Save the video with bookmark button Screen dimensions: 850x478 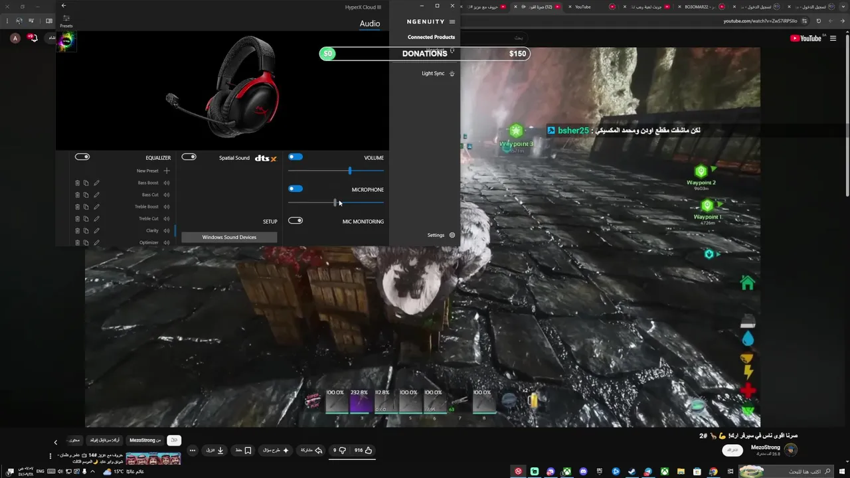[x=243, y=450]
